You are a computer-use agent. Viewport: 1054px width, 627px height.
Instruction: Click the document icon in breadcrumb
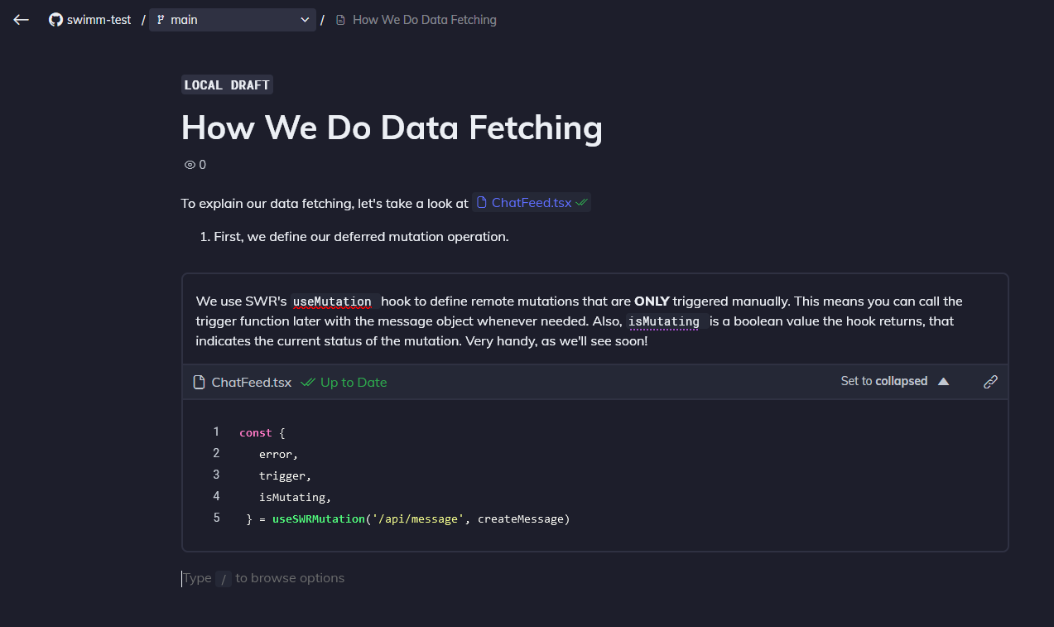(x=340, y=20)
